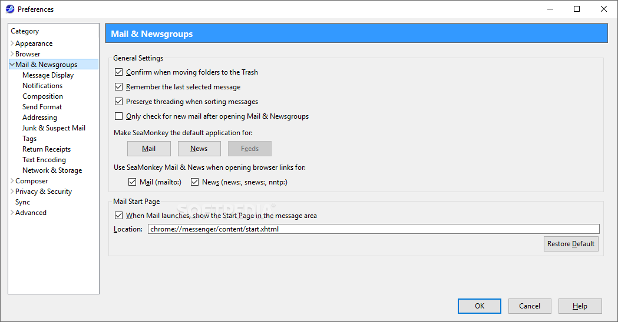The width and height of the screenshot is (618, 322).
Task: Uncheck News (news:, snews:, nntp:) checkbox
Action: [194, 182]
